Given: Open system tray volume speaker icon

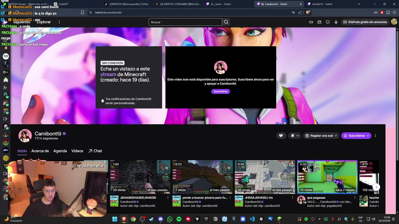Looking at the screenshot, I should point(373,219).
